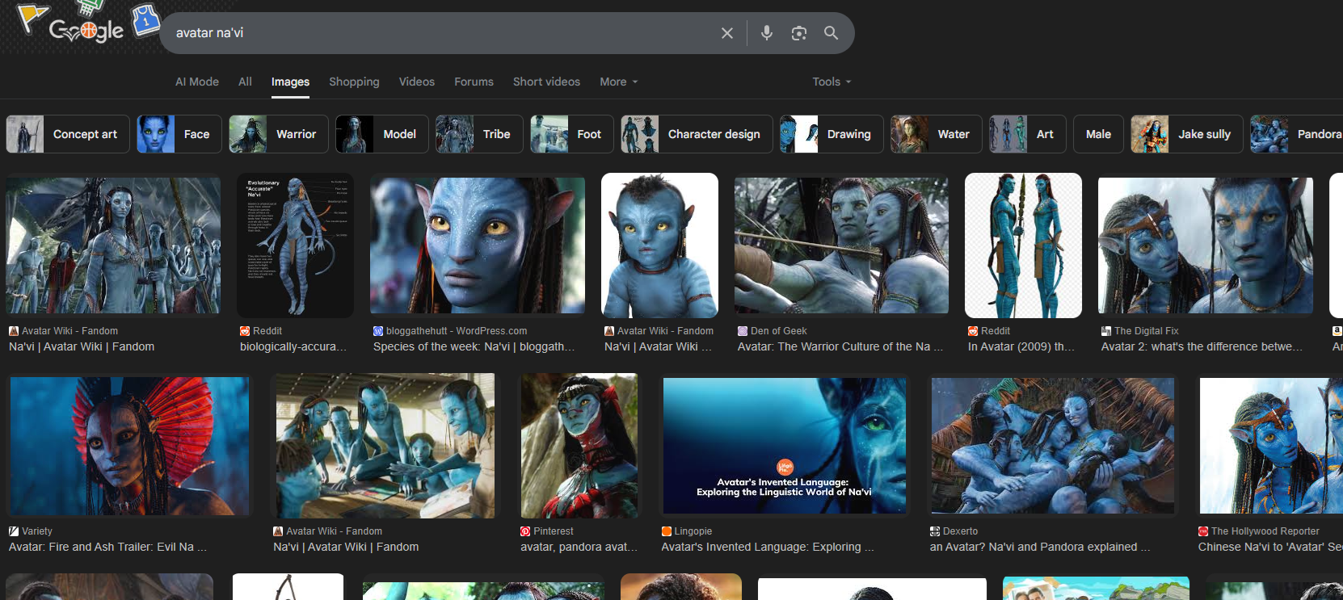Go to the Forums tab
Image resolution: width=1343 pixels, height=600 pixels.
click(474, 82)
